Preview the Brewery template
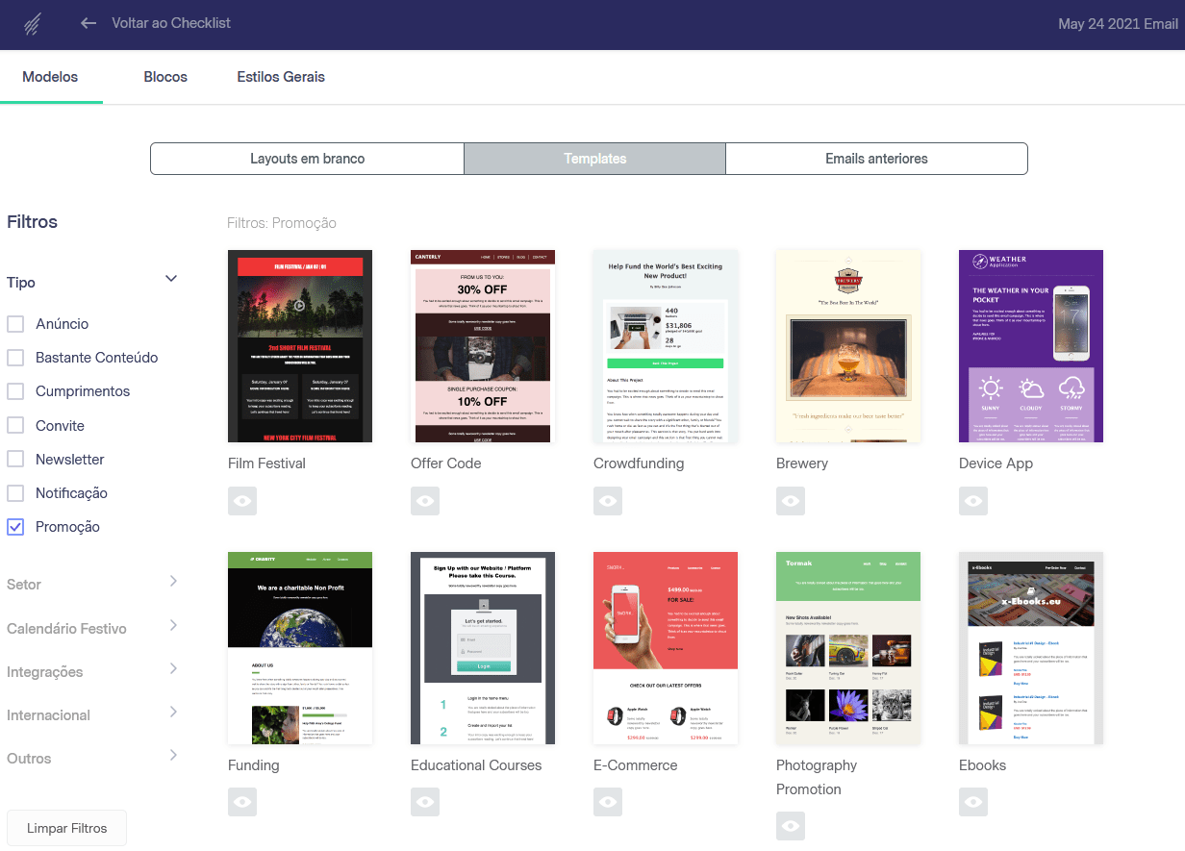 point(790,500)
